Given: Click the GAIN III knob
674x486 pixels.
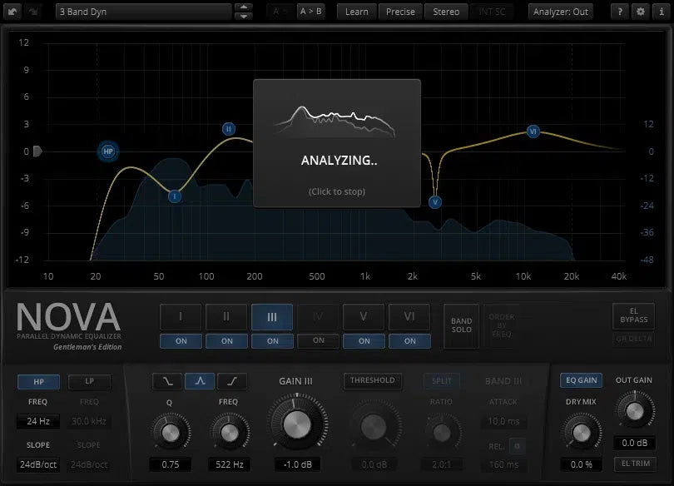Looking at the screenshot, I should click(x=295, y=424).
